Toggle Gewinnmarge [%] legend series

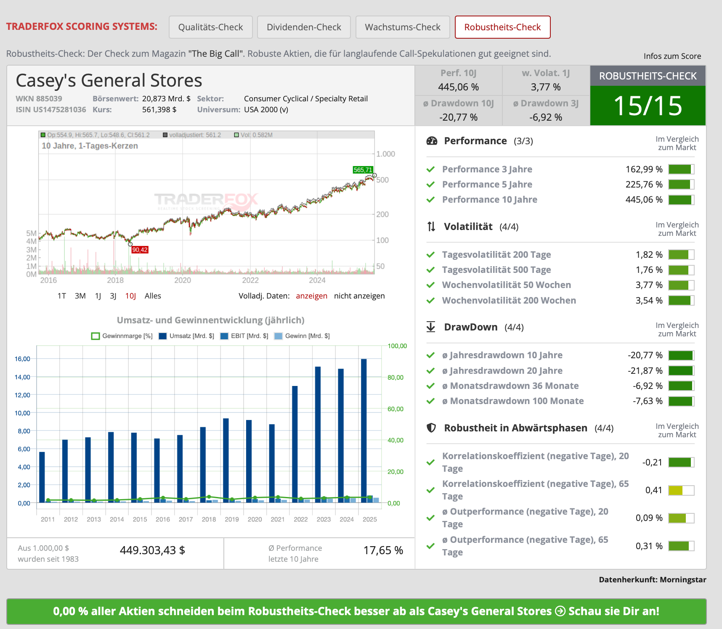[122, 336]
